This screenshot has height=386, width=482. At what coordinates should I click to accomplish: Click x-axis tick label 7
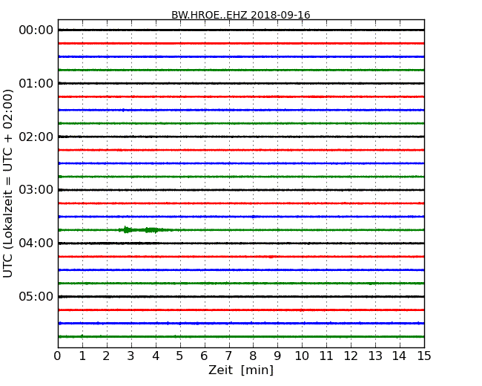pos(228,356)
